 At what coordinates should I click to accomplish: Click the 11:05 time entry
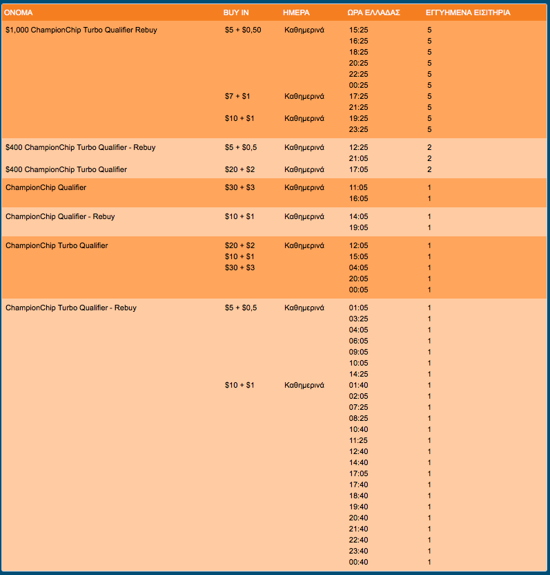358,187
